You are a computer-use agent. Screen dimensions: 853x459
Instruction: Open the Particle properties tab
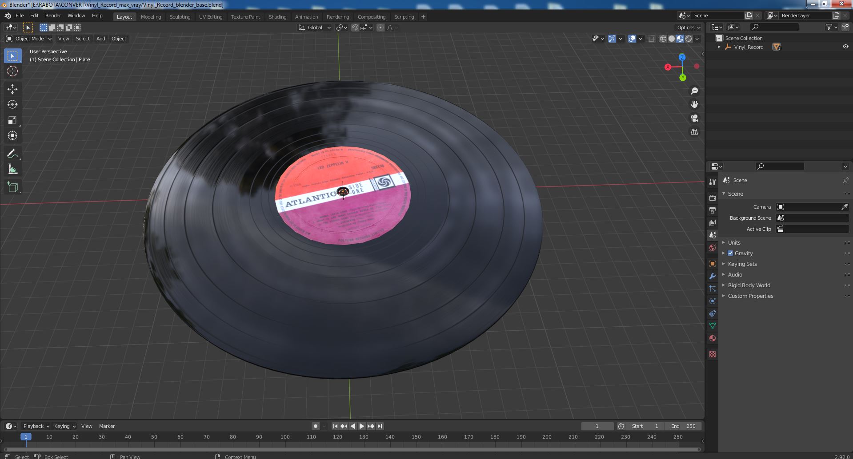(713, 289)
